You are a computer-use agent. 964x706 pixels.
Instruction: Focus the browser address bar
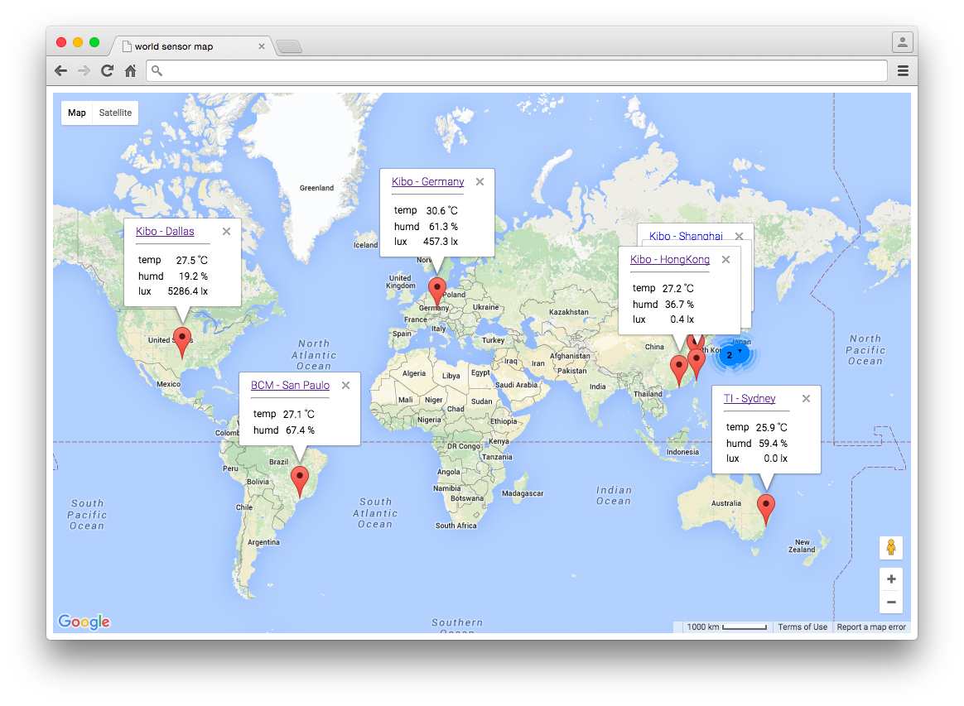point(517,70)
